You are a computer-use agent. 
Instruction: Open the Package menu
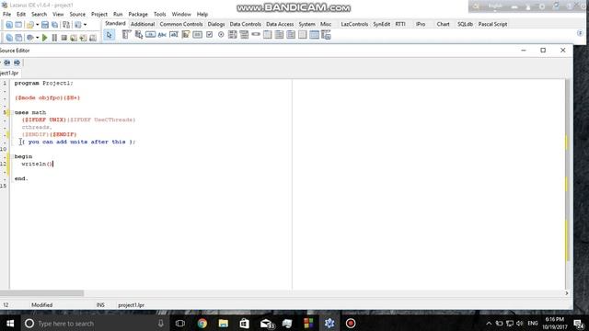[138, 15]
